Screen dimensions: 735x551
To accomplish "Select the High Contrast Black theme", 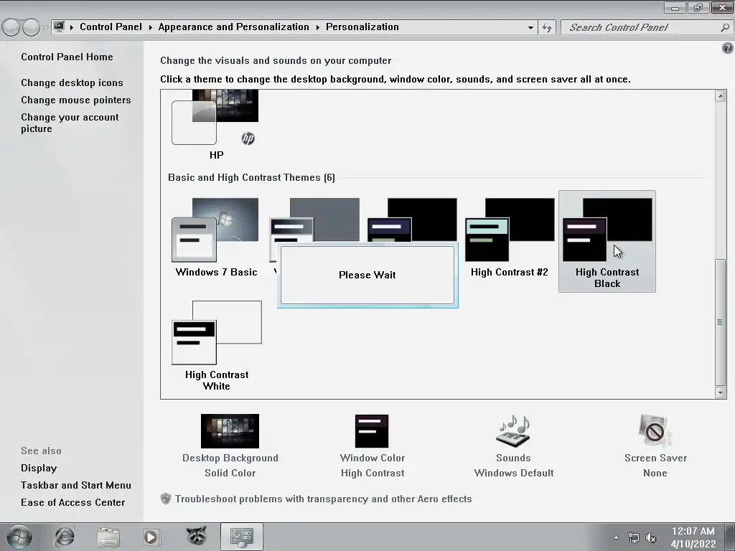I will click(607, 241).
